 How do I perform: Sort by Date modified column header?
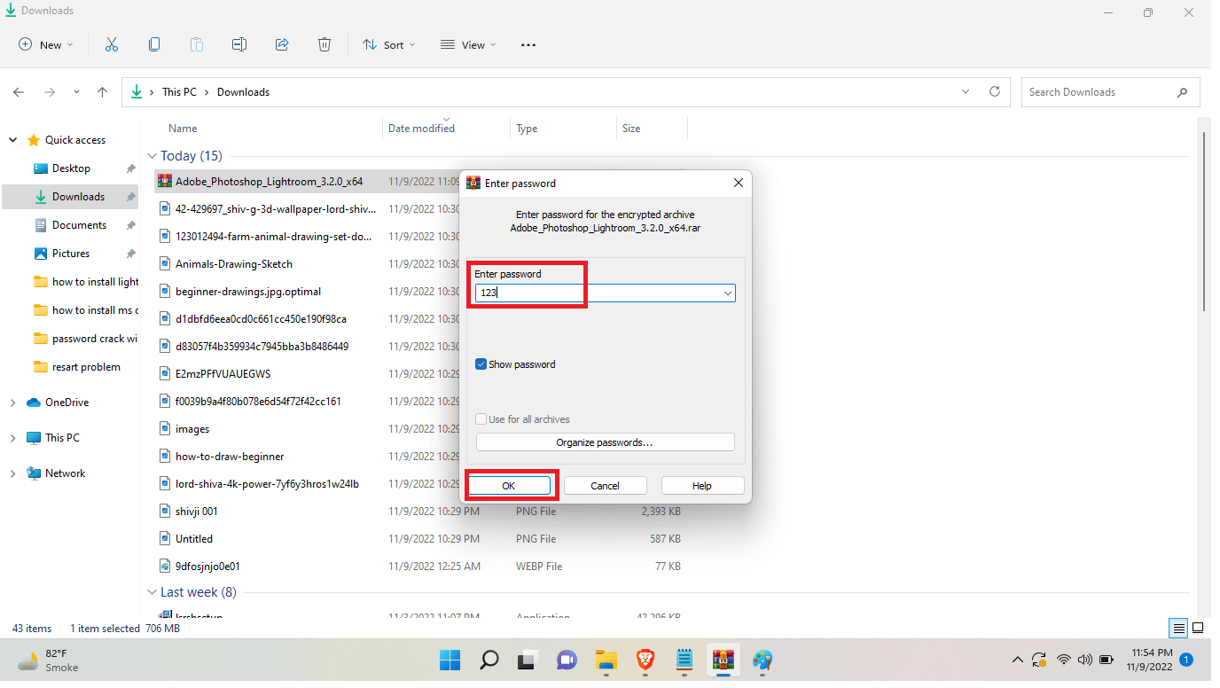421,129
